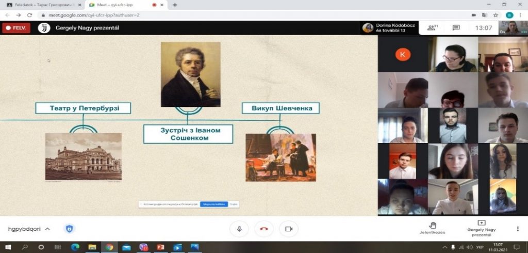This screenshot has width=528, height=253.
Task: Open the participants list icon
Action: pyautogui.click(x=432, y=28)
